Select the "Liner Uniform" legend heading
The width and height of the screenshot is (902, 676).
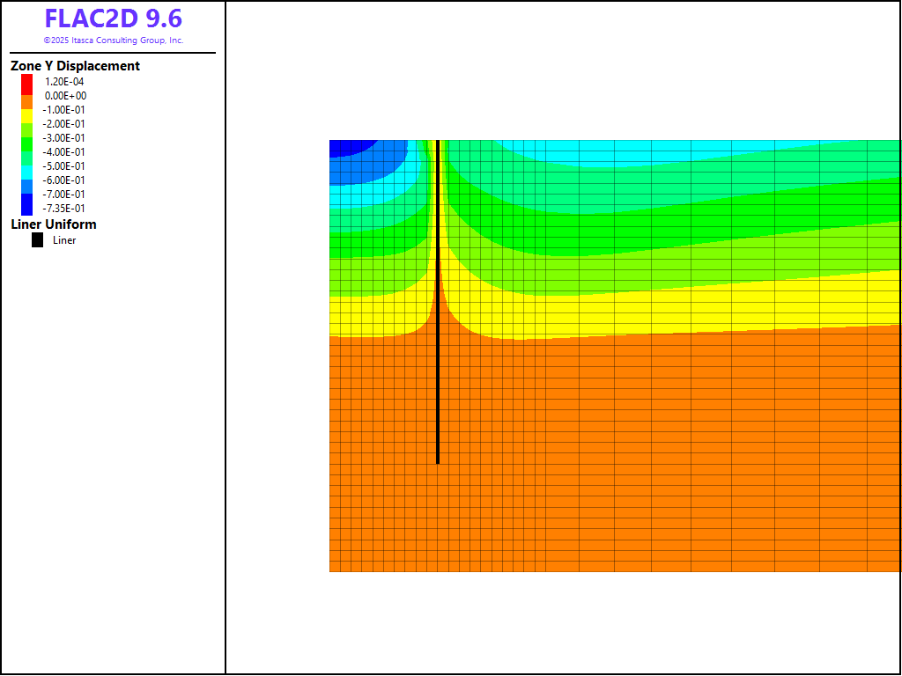pyautogui.click(x=54, y=224)
